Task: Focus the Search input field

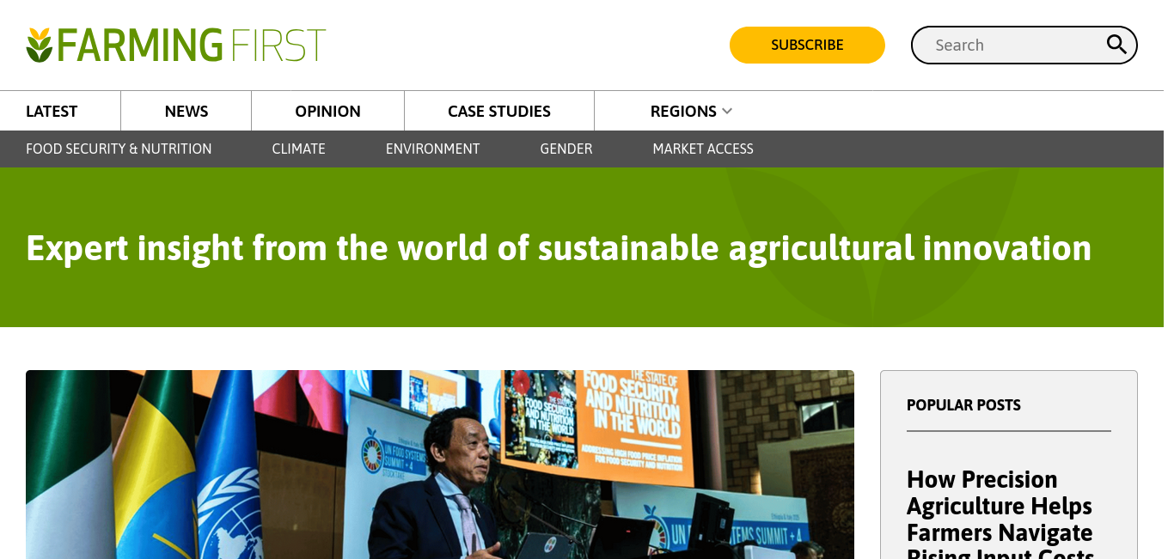Action: [x=1014, y=45]
